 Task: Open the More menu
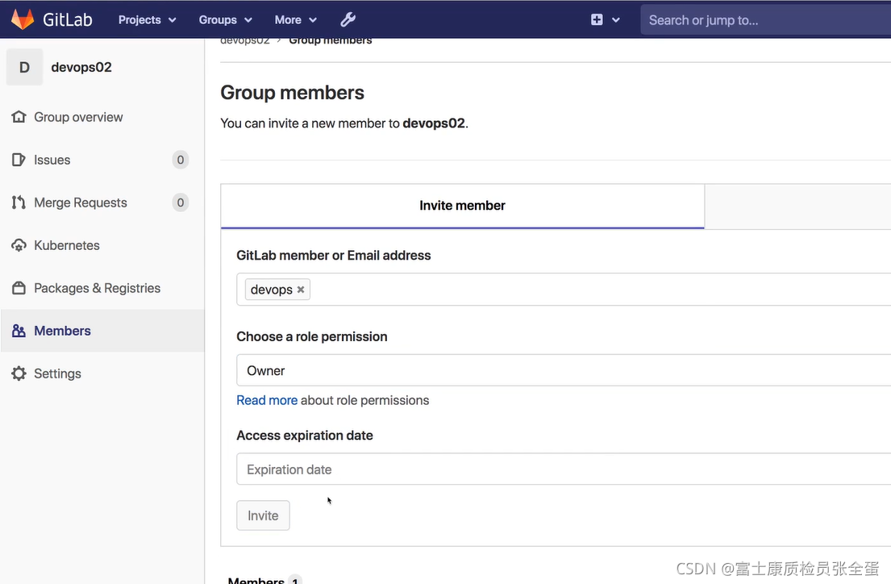point(295,19)
